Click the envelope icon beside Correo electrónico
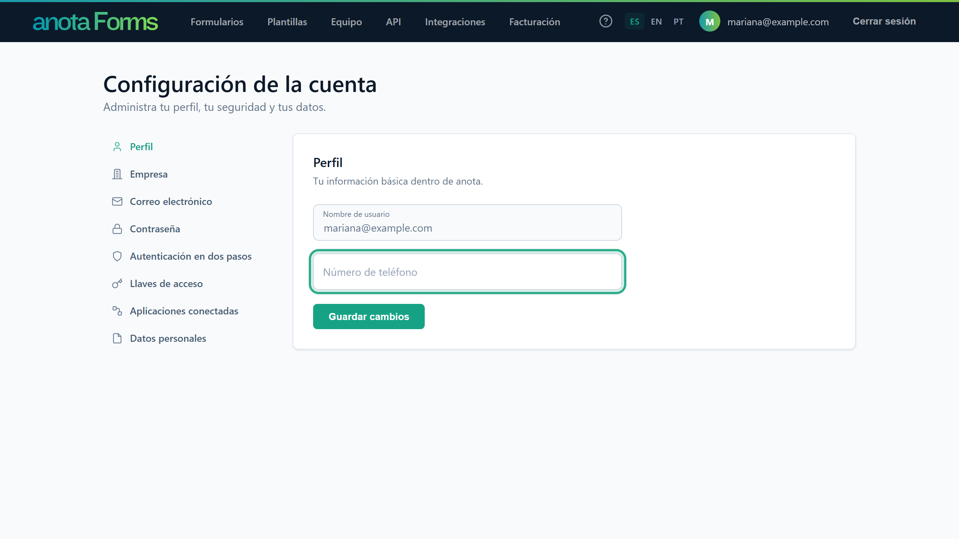959x539 pixels. click(117, 201)
